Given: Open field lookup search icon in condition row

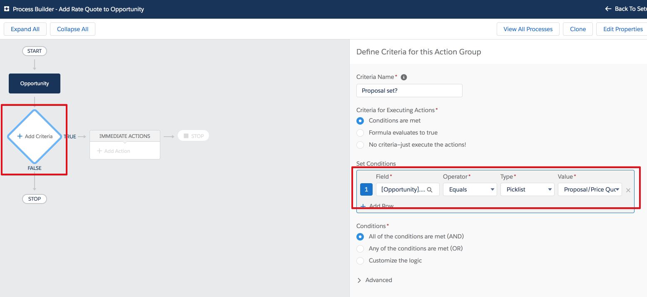Looking at the screenshot, I should 430,189.
